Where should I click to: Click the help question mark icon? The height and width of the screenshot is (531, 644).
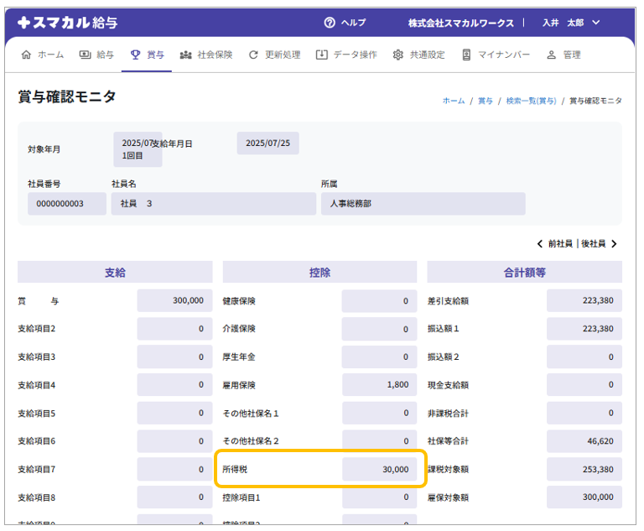(x=330, y=23)
